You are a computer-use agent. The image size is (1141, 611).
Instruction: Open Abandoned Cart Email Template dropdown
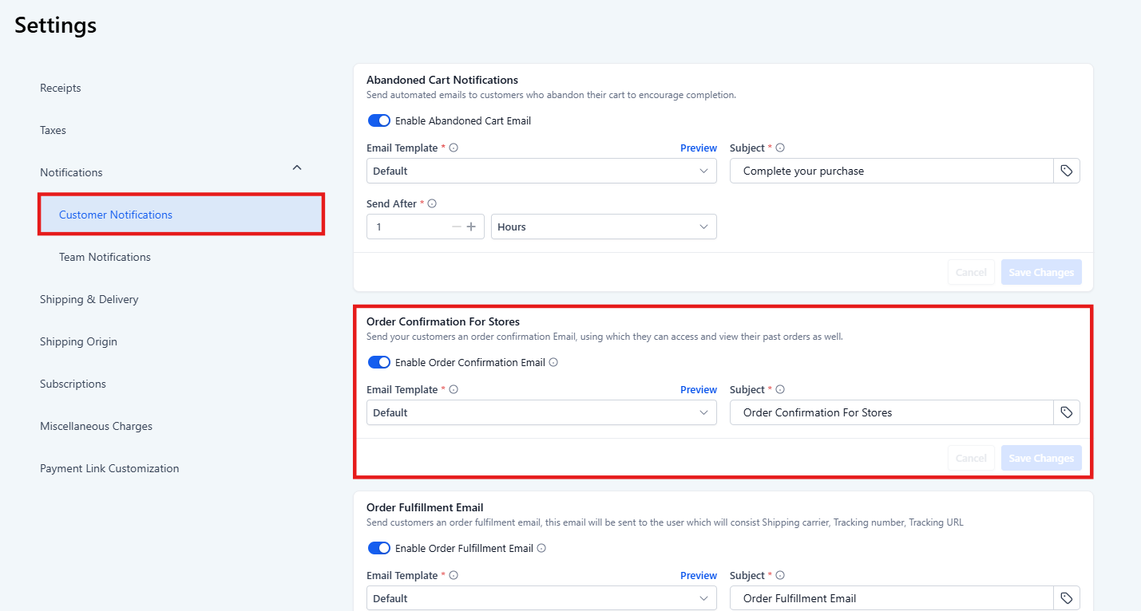click(x=541, y=171)
